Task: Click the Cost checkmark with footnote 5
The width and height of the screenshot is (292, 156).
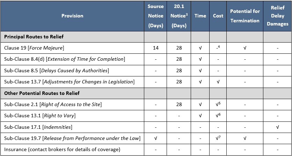Action: (218, 104)
